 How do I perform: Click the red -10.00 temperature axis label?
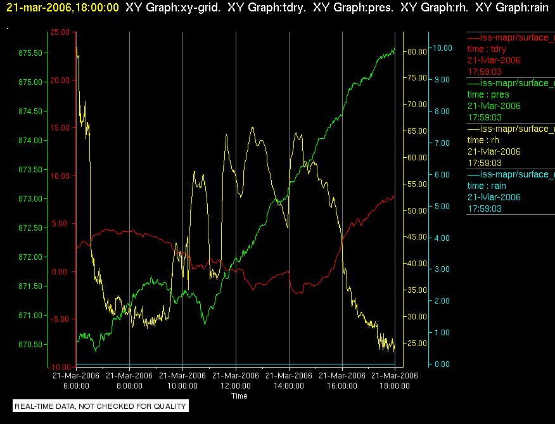coord(59,368)
